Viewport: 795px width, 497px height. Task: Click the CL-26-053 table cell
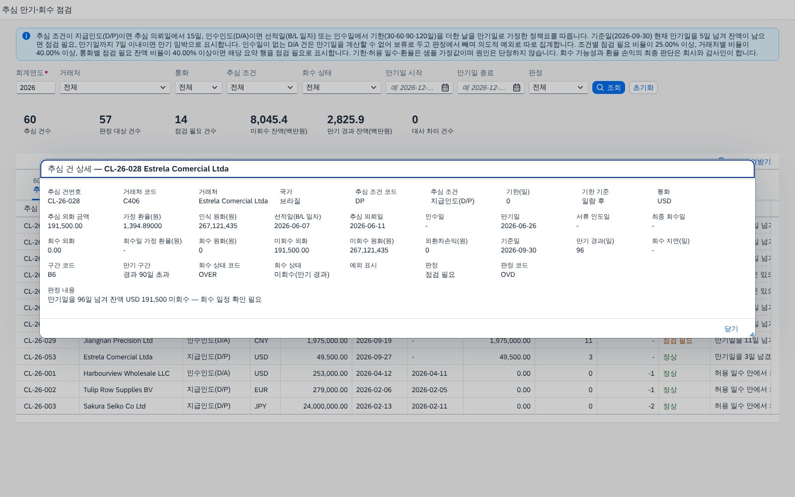(x=48, y=357)
